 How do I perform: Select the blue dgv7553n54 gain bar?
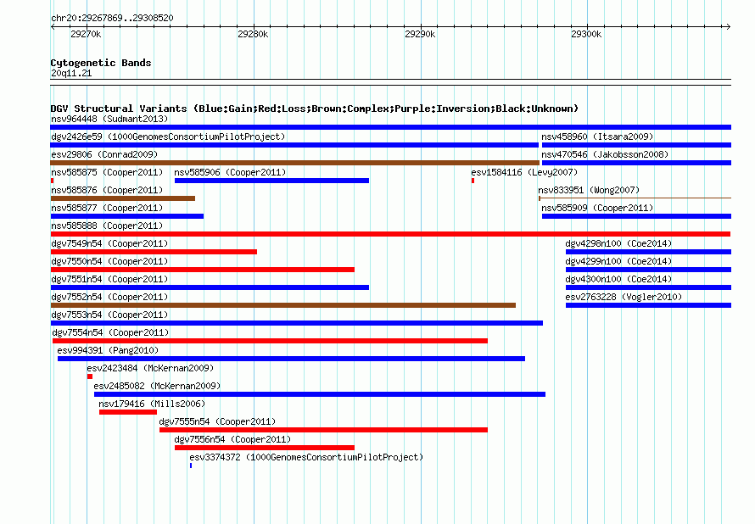(297, 323)
